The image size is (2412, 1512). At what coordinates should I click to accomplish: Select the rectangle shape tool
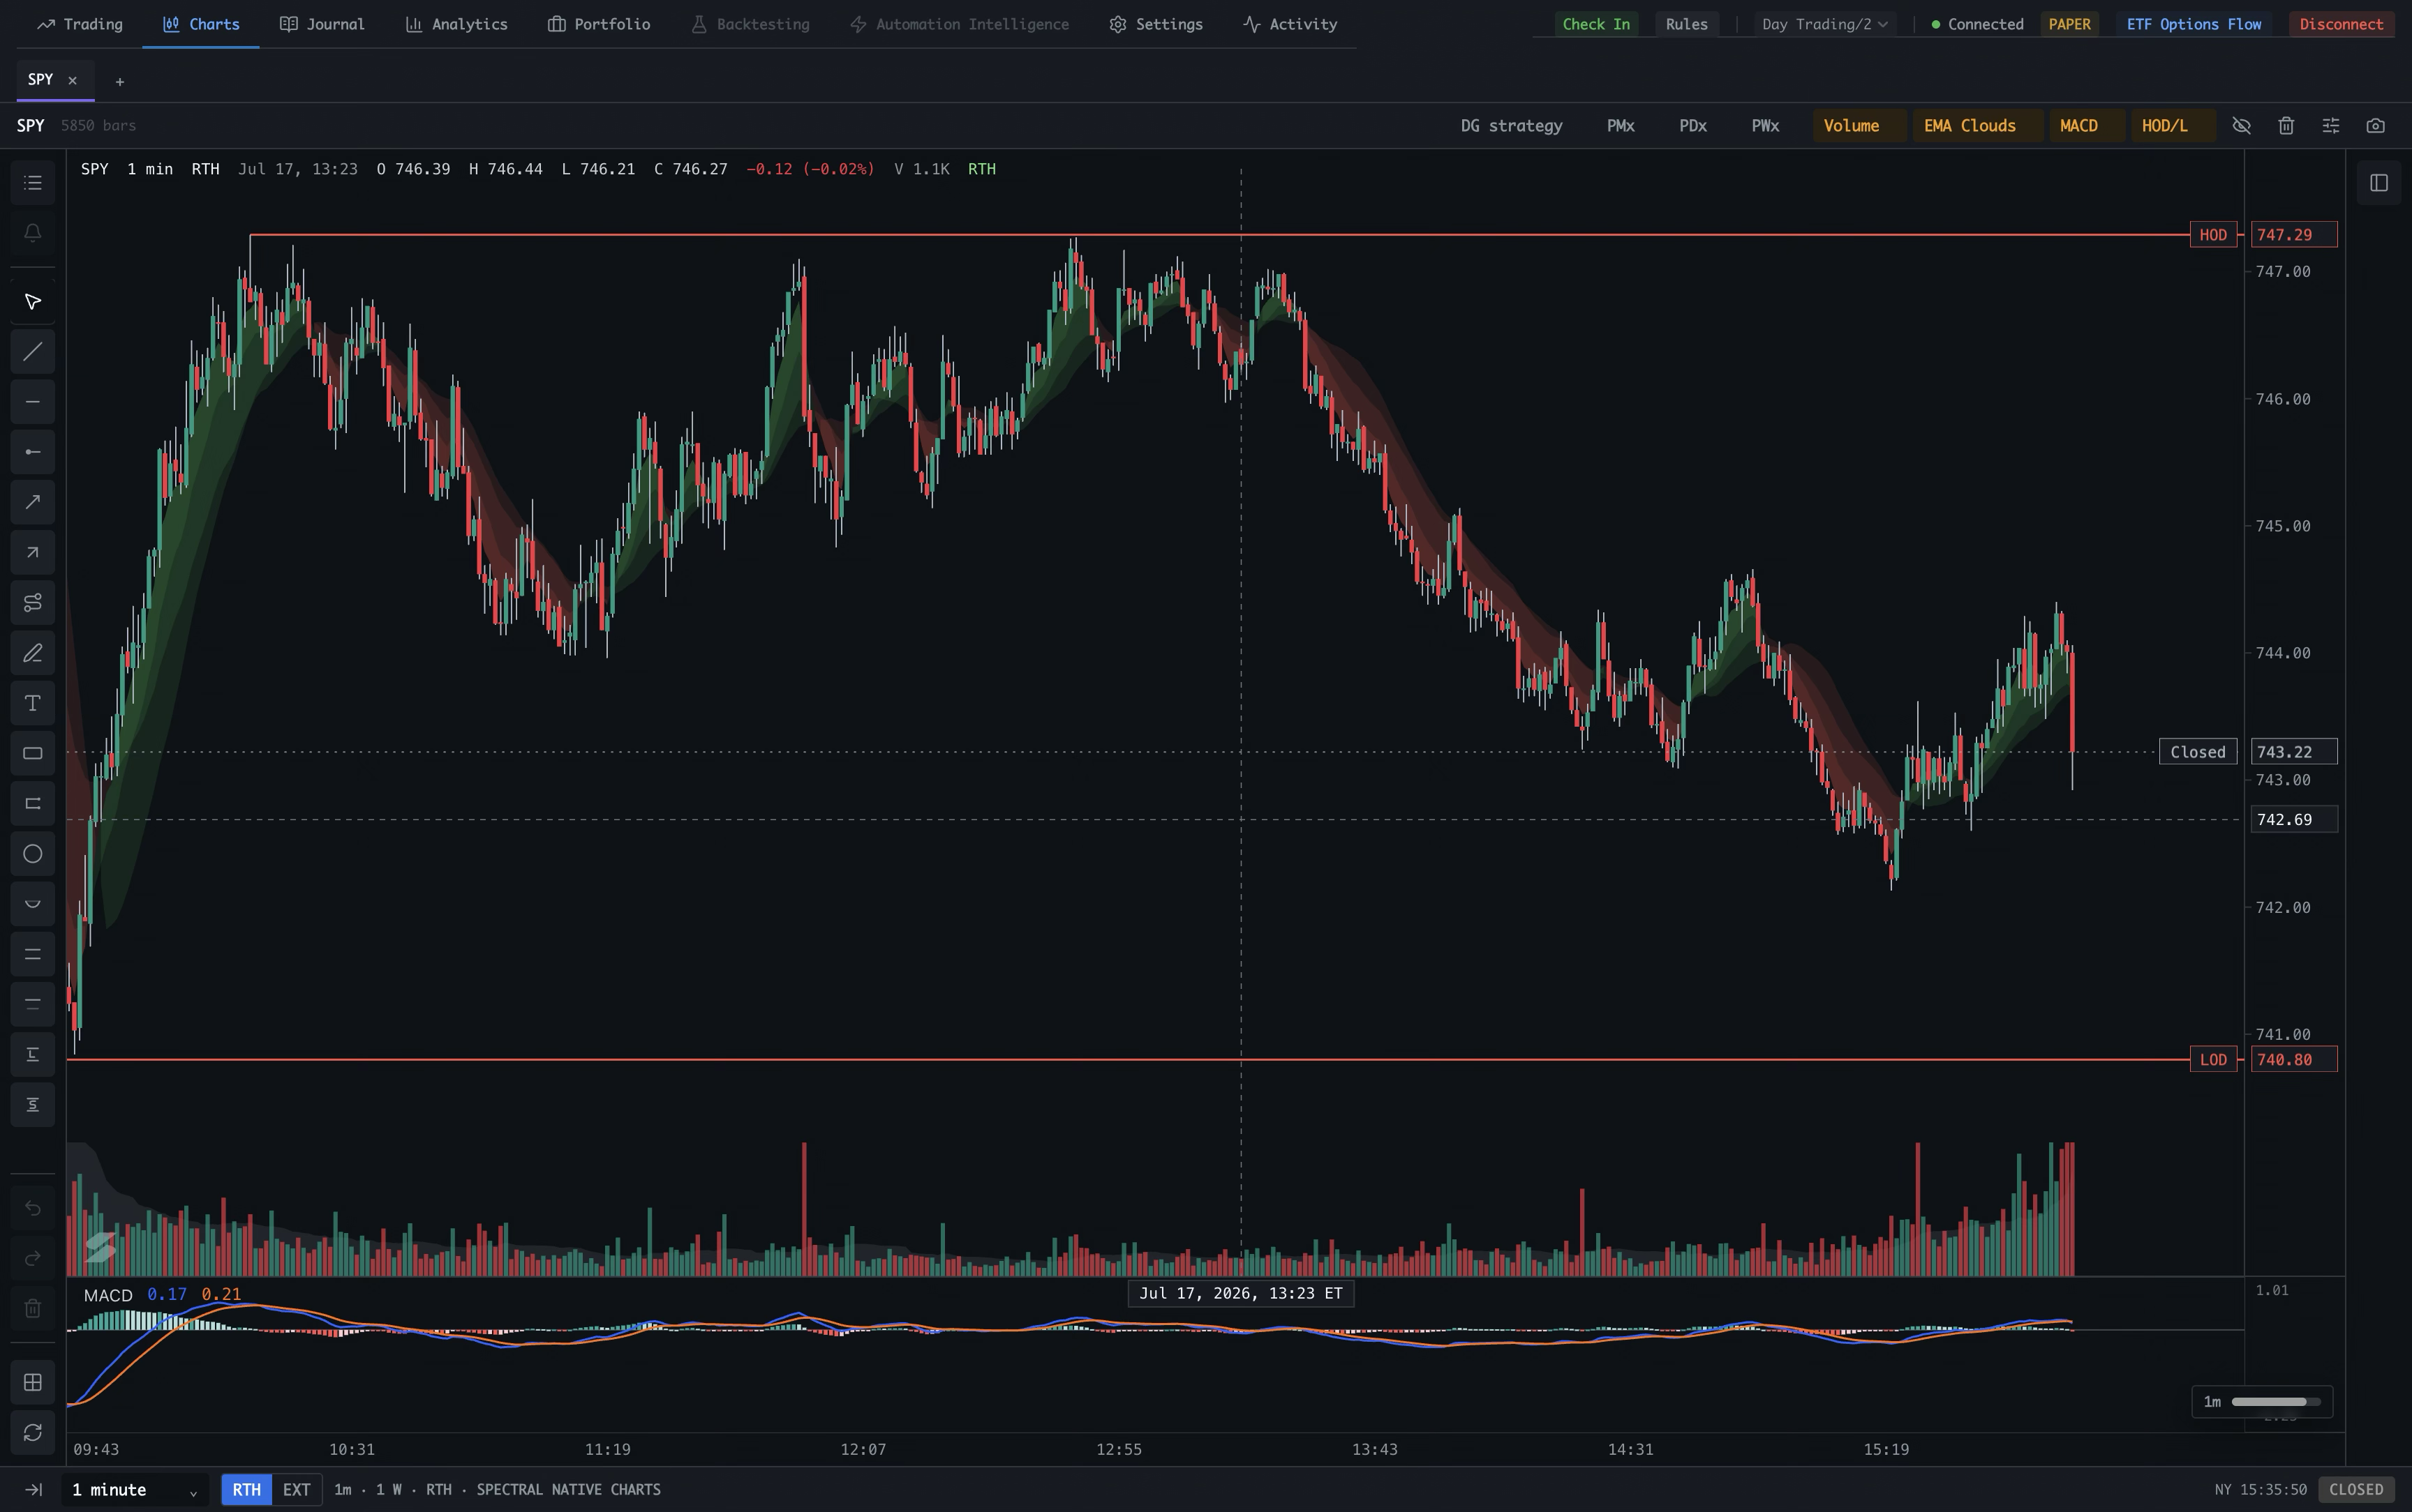click(32, 753)
